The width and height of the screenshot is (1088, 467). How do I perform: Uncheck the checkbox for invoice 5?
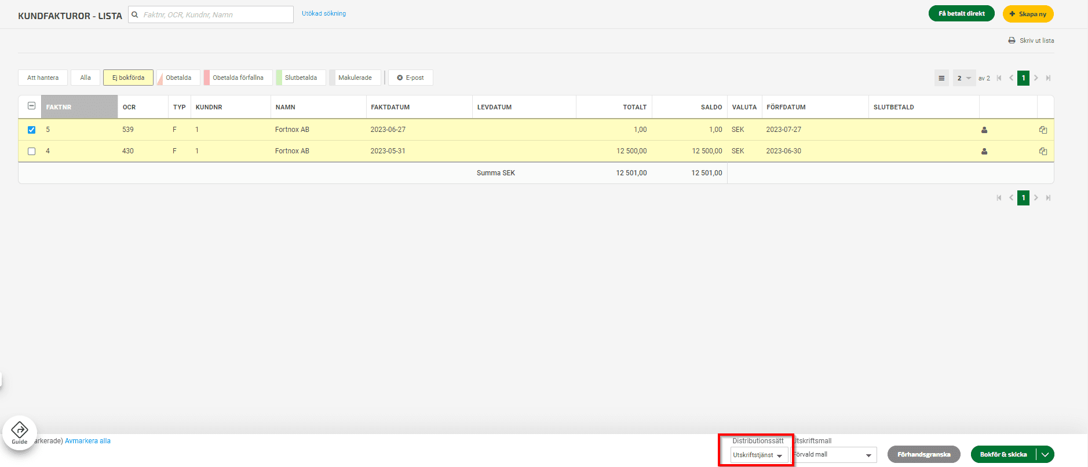click(32, 130)
